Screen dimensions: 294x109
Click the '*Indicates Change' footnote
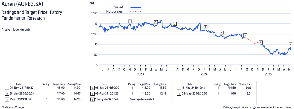(13, 107)
